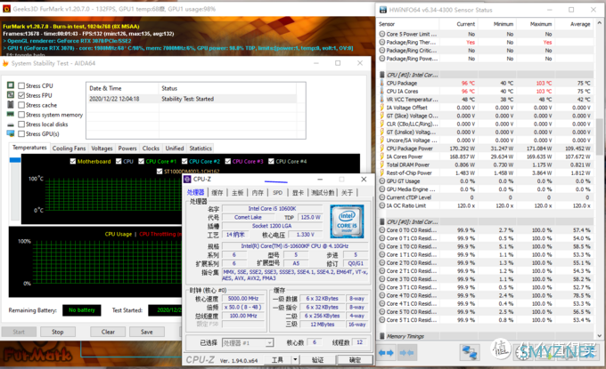Click the lightning icon on IA Cores Power row
606x369 pixels.
[x=381, y=156]
